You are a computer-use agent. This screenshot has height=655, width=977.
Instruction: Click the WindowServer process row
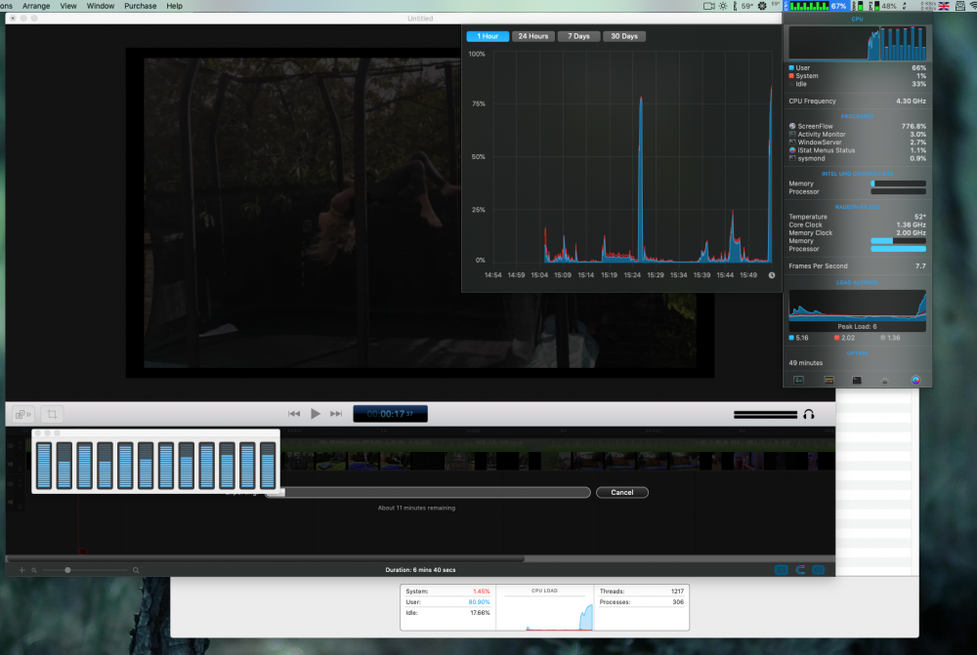click(x=858, y=143)
